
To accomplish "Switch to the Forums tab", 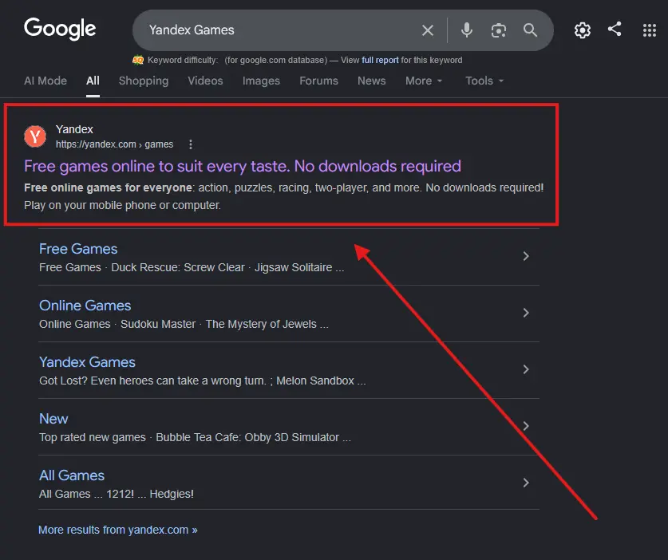I will click(318, 81).
